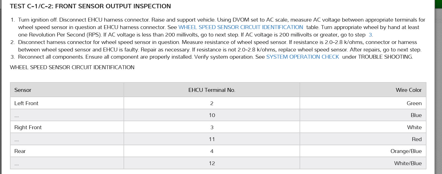The image size is (442, 174).
Task: Click the Red wire color cell
Action: coord(416,139)
